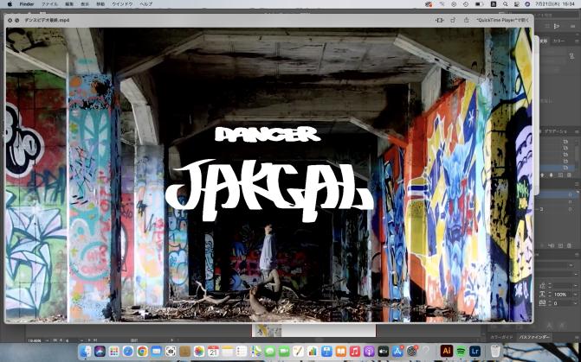Open Messages from the Dock

[x=270, y=351]
